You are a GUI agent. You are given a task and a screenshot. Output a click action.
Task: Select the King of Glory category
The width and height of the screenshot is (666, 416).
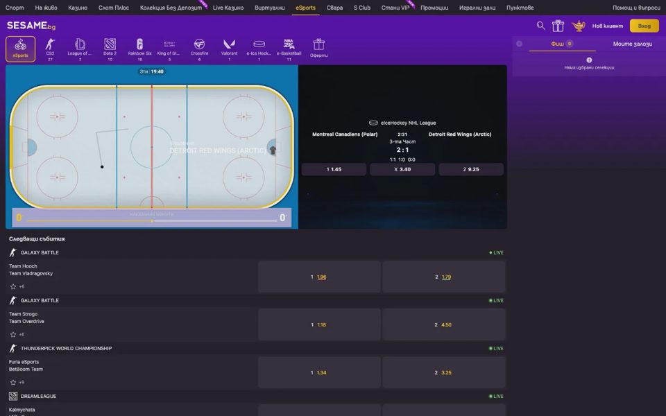pyautogui.click(x=169, y=49)
